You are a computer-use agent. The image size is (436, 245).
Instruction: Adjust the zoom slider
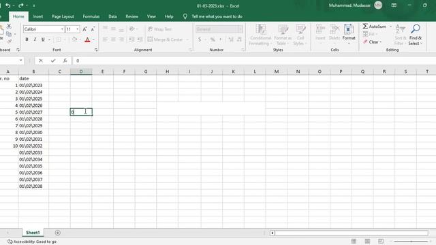point(411,242)
